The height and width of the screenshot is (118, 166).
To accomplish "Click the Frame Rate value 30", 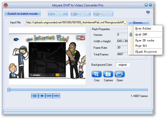I will click(122, 48).
